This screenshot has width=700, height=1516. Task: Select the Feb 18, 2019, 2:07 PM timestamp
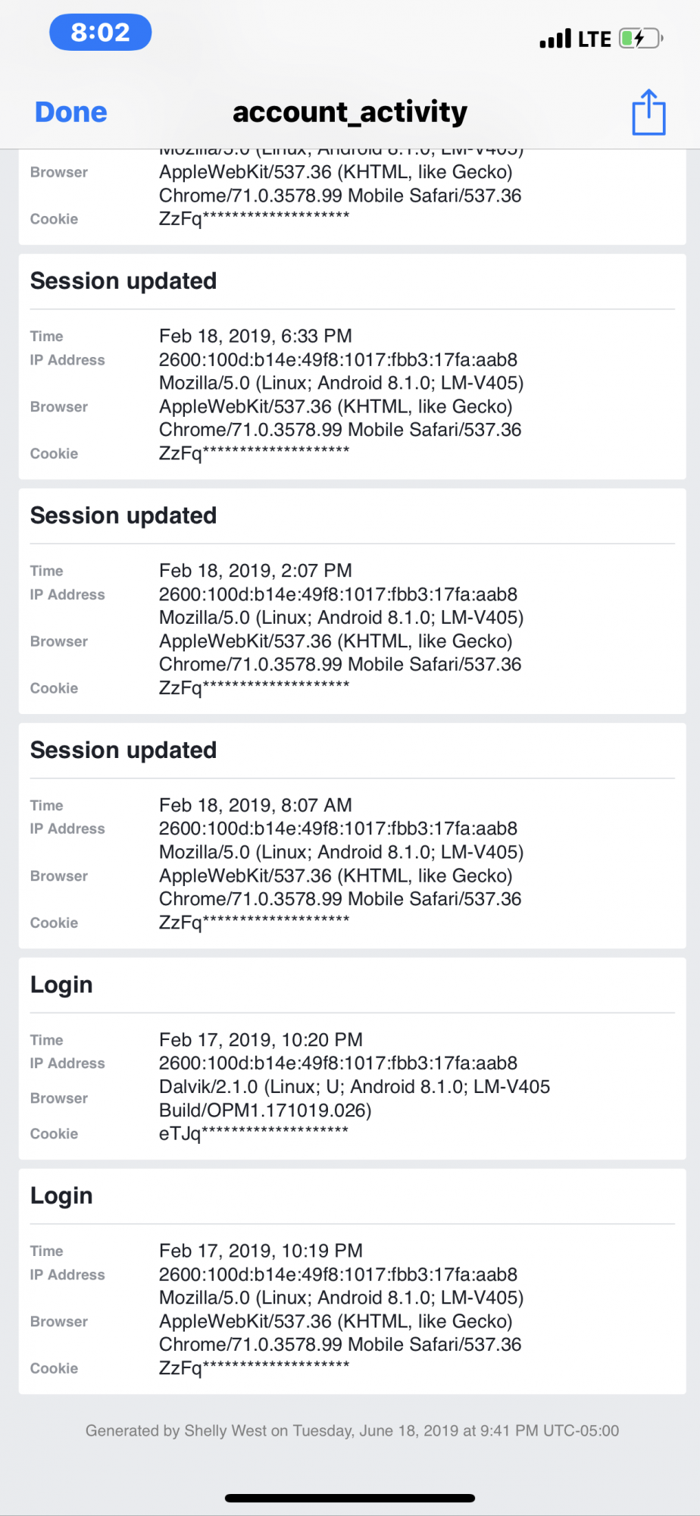pos(255,571)
